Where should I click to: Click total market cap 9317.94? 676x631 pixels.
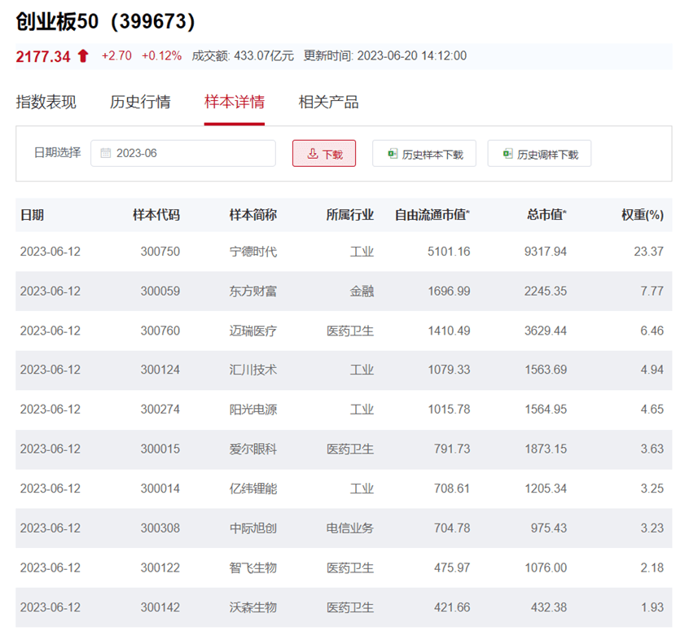[x=546, y=252]
